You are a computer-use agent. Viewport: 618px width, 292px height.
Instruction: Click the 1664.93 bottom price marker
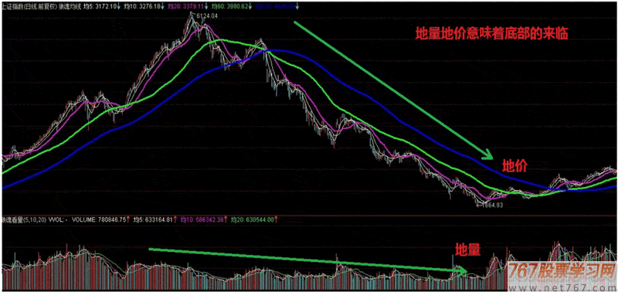pyautogui.click(x=491, y=205)
